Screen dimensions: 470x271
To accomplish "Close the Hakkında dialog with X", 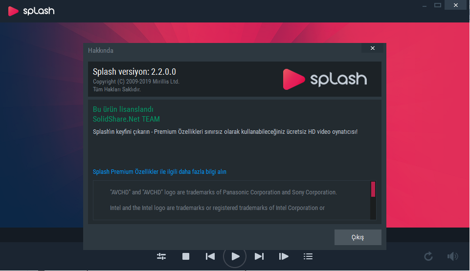I will [x=373, y=48].
